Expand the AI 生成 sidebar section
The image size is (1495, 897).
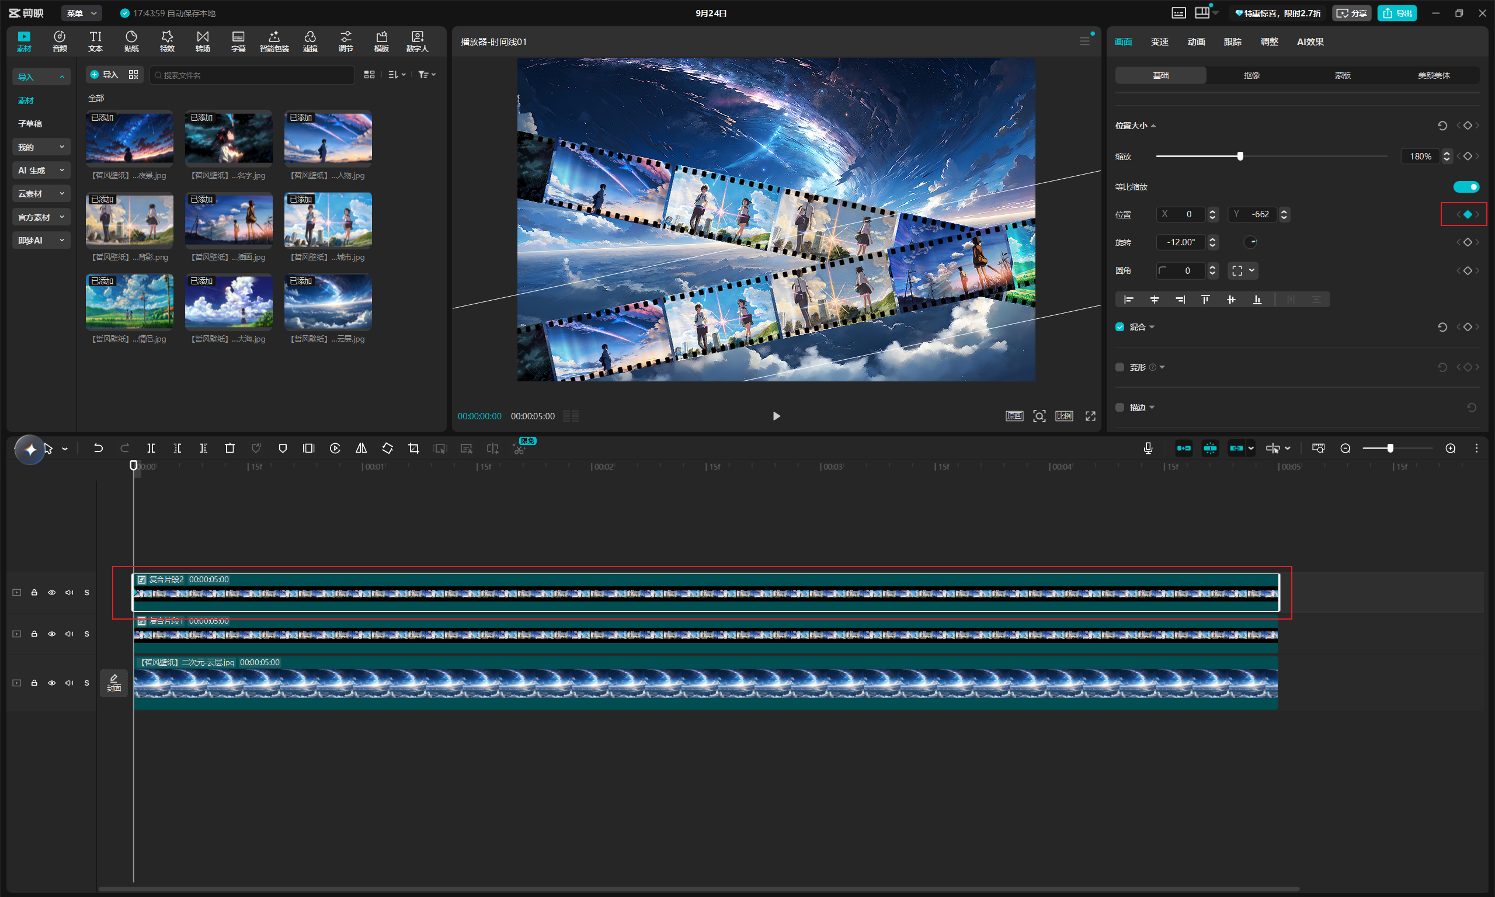point(41,171)
